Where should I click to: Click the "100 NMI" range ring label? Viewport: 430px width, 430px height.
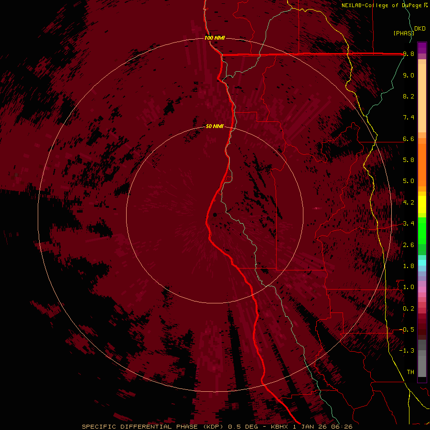[215, 38]
